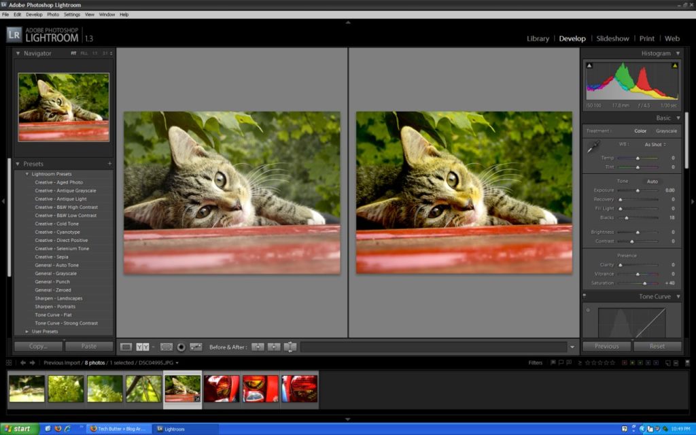The image size is (696, 435).
Task: Click the Previous button
Action: (x=607, y=346)
